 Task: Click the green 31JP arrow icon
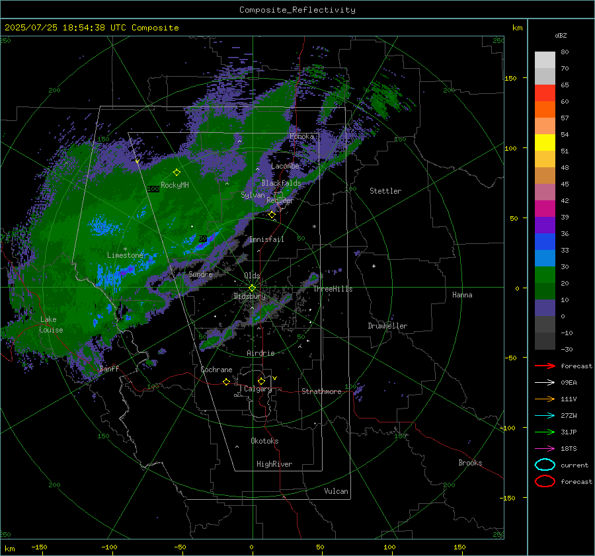pyautogui.click(x=545, y=432)
